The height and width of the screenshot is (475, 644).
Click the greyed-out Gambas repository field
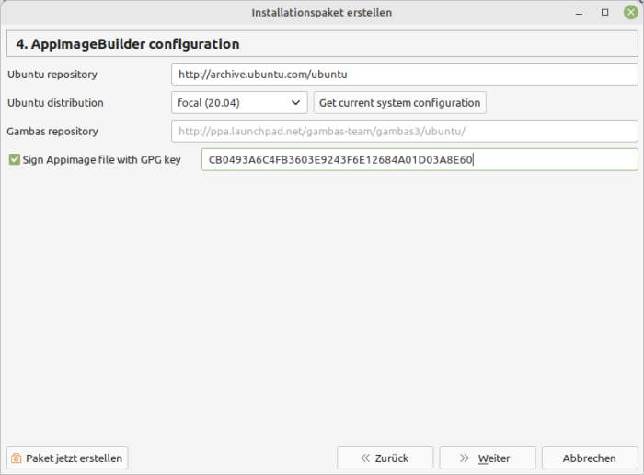point(404,132)
